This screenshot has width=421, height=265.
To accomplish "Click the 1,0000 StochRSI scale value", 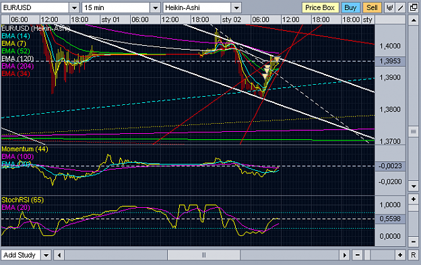I will (390, 205).
